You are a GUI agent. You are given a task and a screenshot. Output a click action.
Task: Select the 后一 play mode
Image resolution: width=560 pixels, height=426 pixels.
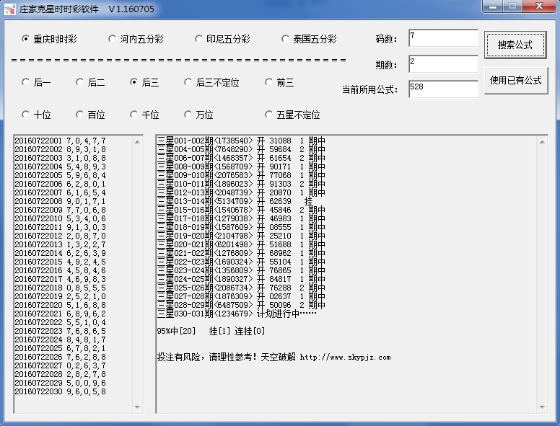click(x=26, y=82)
